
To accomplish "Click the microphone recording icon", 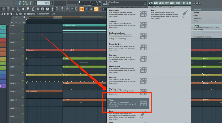I will [62, 9].
